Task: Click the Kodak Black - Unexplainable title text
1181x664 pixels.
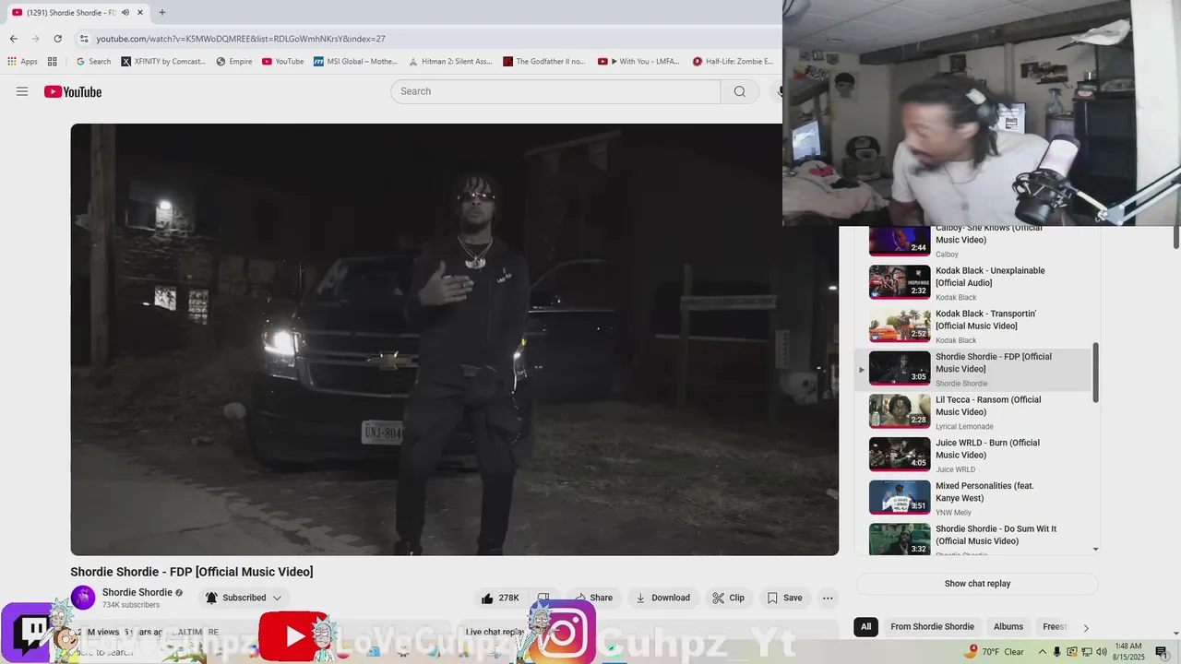Action: 990,277
